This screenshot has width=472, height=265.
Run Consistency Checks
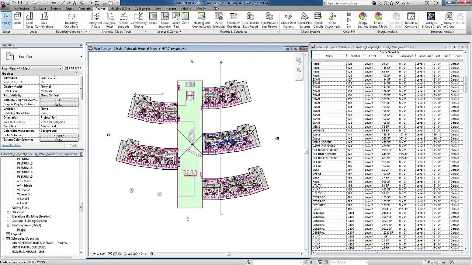coord(139,20)
